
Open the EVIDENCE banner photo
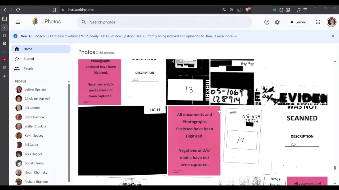click(291, 82)
